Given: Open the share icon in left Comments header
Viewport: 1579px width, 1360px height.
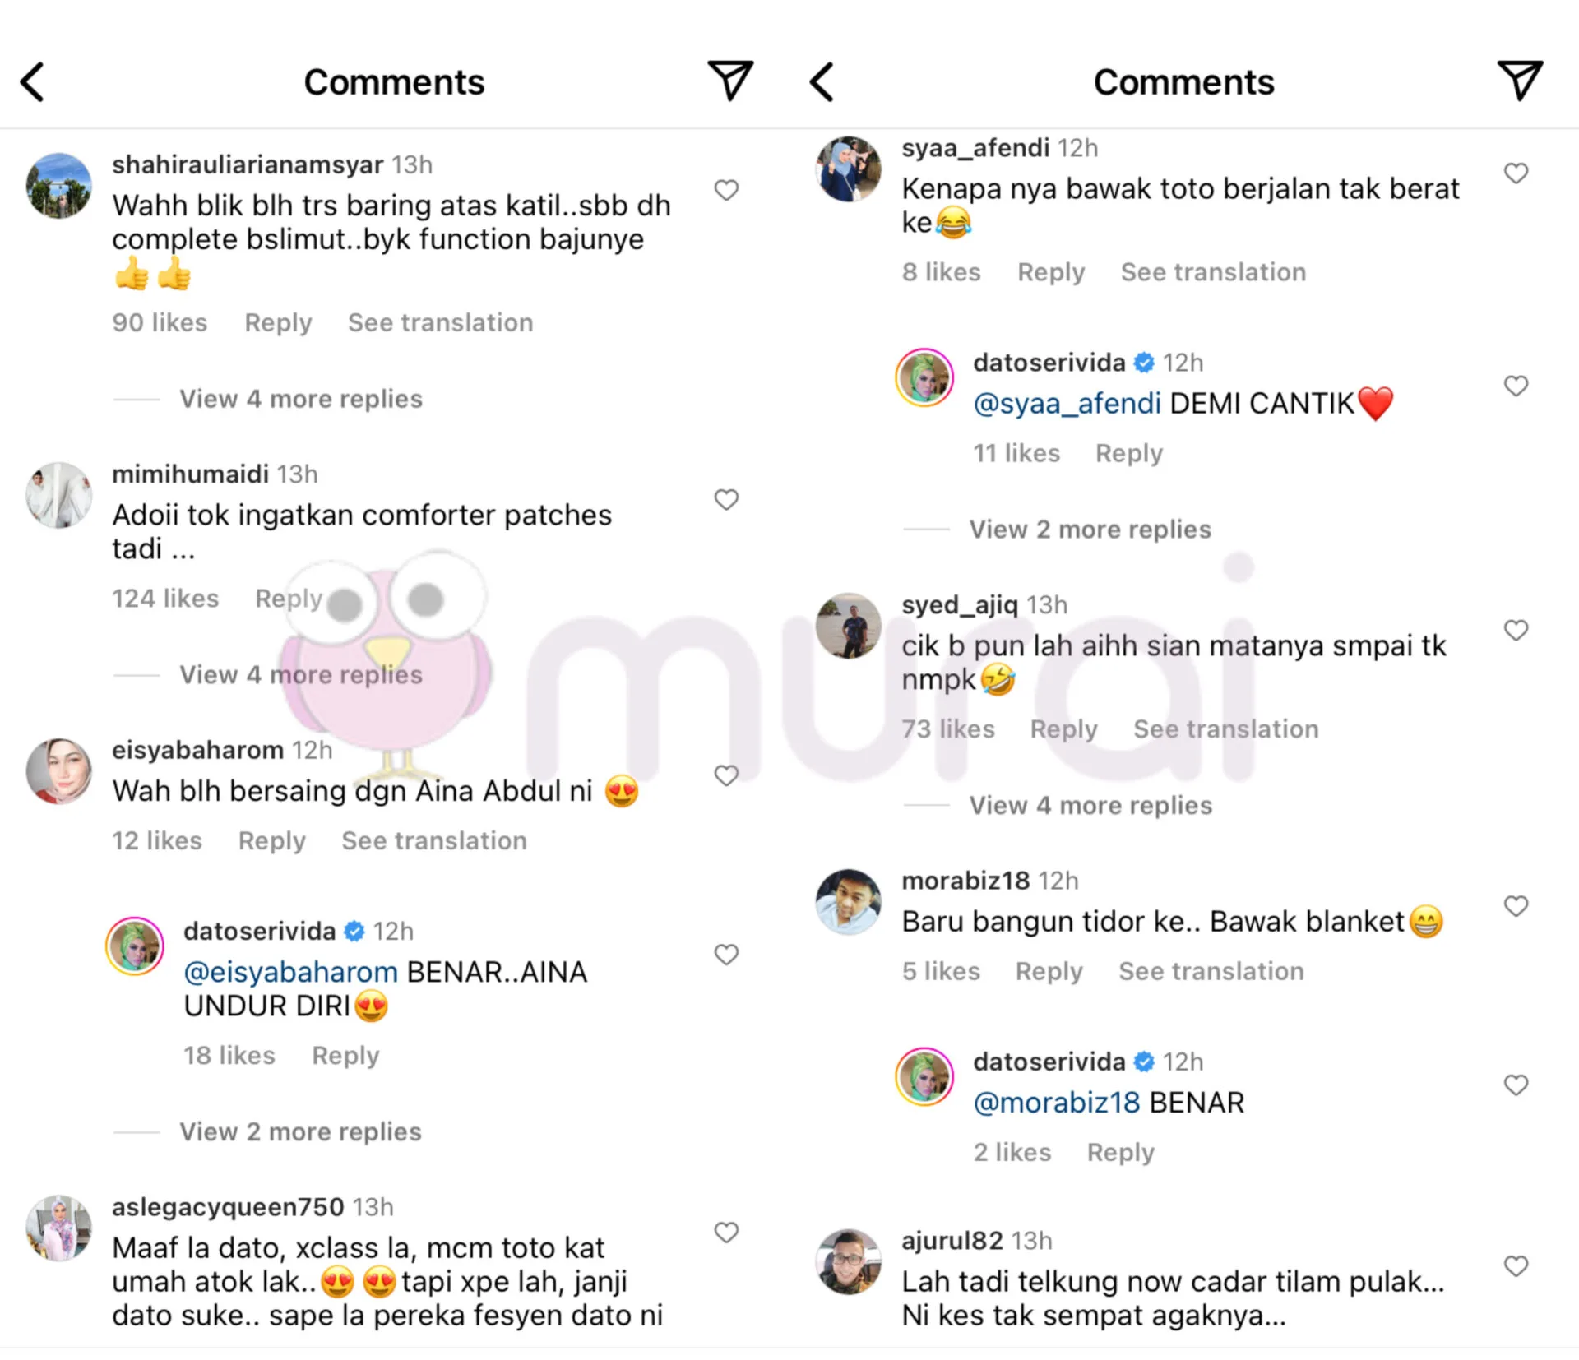Looking at the screenshot, I should point(730,81).
